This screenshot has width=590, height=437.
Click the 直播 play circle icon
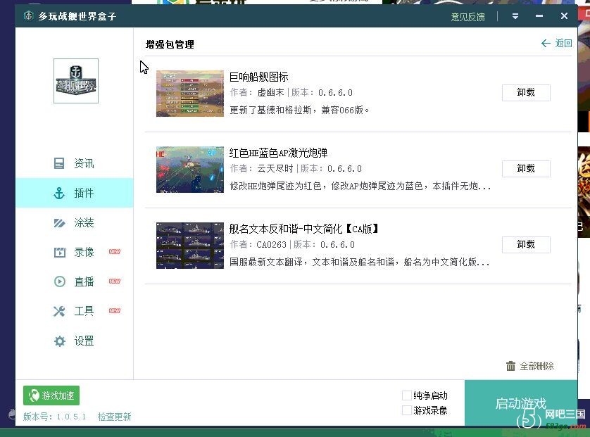coord(59,281)
